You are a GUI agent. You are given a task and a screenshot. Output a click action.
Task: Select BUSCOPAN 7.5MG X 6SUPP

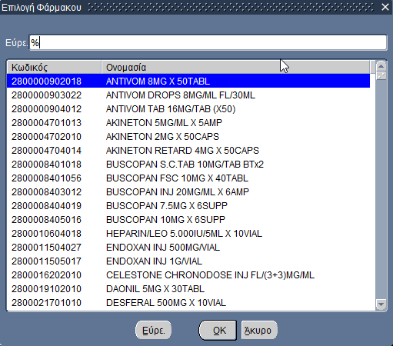click(188, 206)
